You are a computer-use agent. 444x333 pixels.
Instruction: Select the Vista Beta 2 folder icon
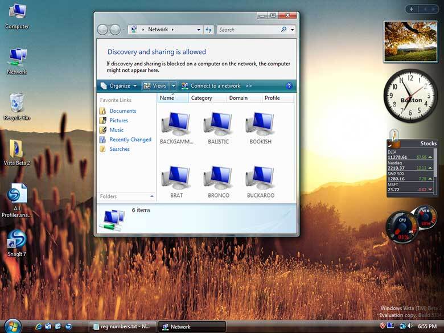coord(17,153)
